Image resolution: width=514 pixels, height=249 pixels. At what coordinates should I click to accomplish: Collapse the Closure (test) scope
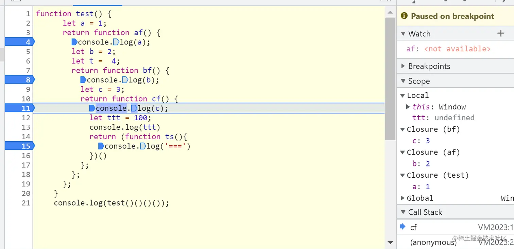tap(403, 175)
